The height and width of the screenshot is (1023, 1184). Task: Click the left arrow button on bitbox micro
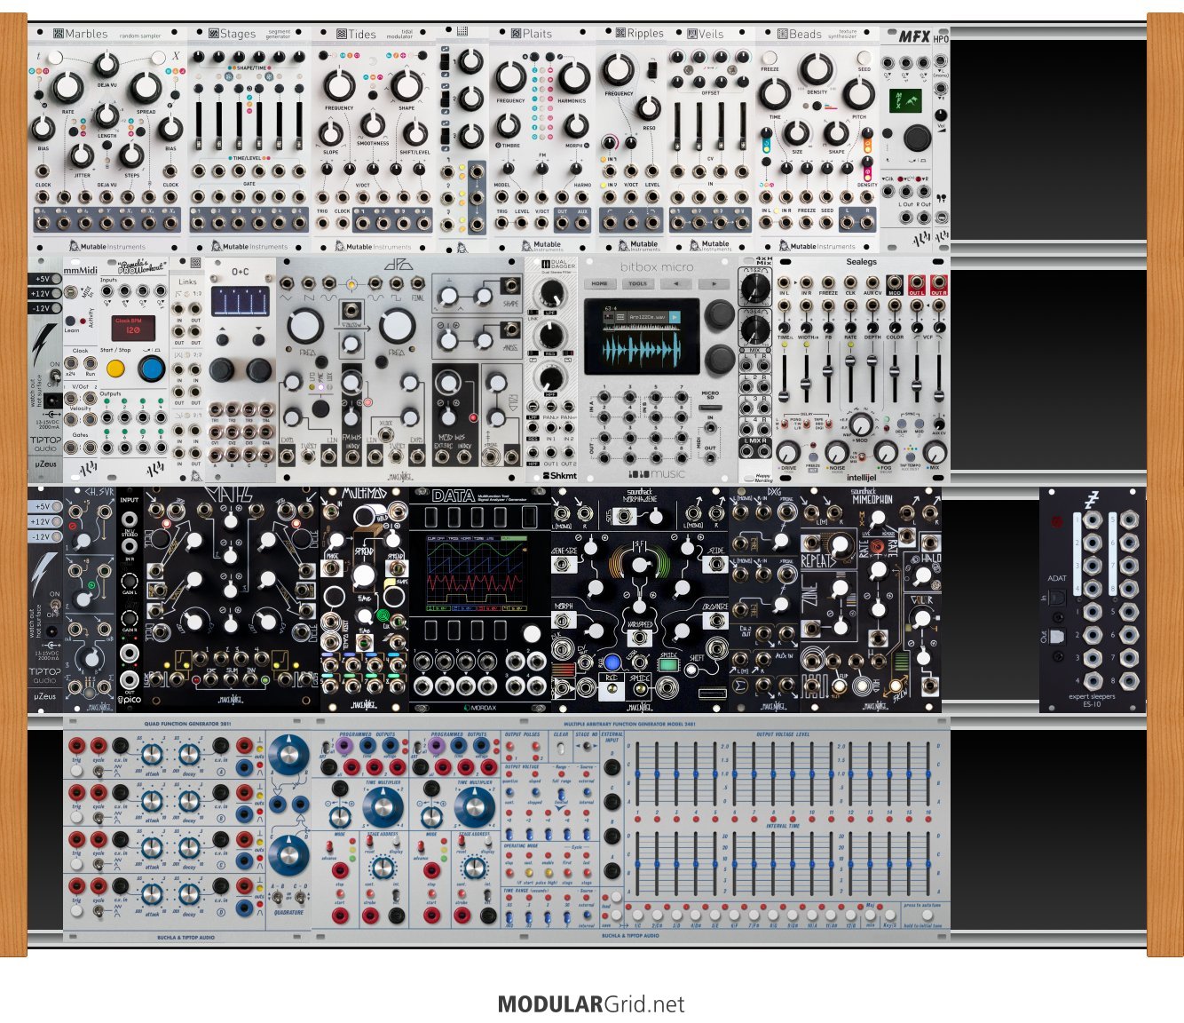[675, 284]
